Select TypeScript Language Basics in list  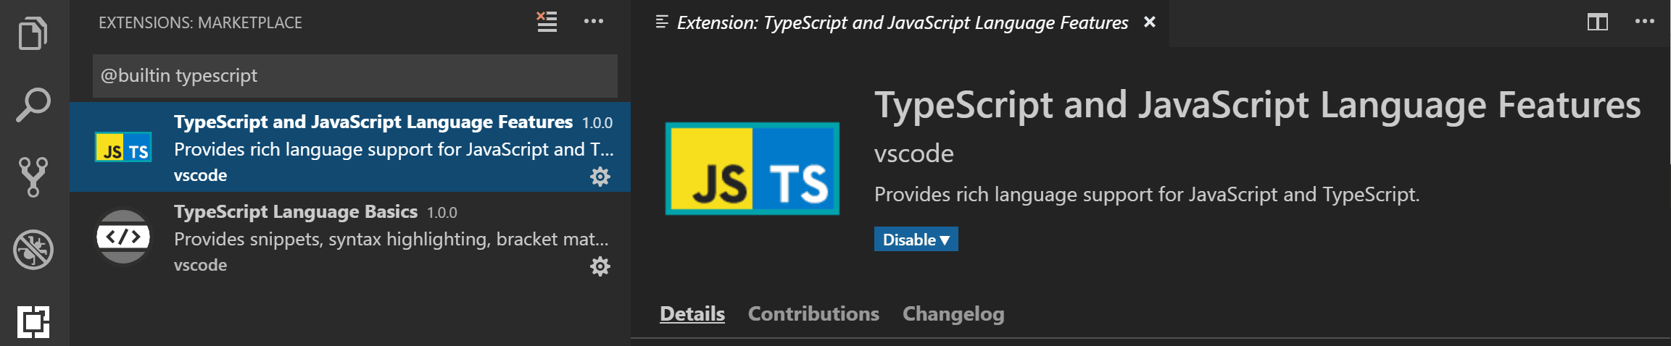pos(348,237)
